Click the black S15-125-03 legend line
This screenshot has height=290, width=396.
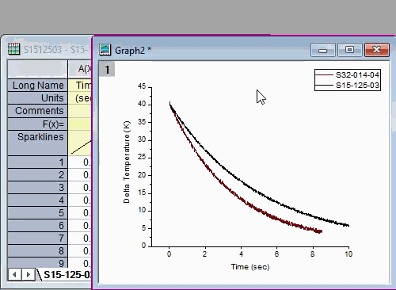point(325,86)
